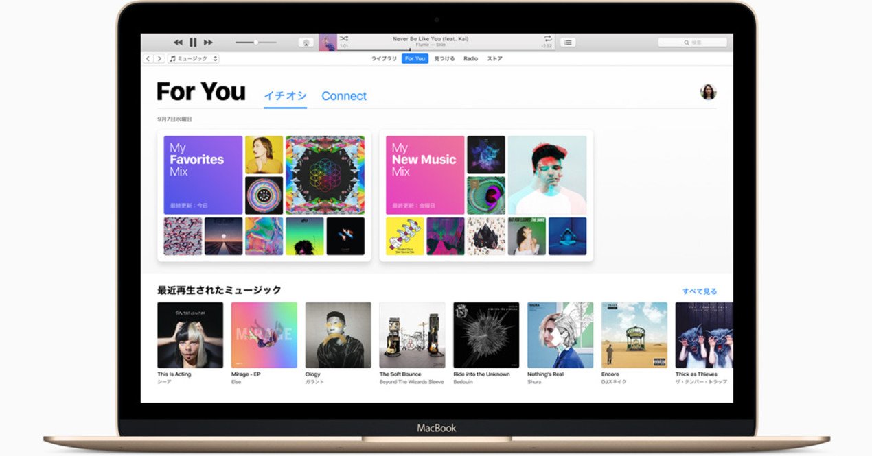Open the Encore album cover
Image resolution: width=872 pixels, height=456 pixels.
click(x=634, y=335)
